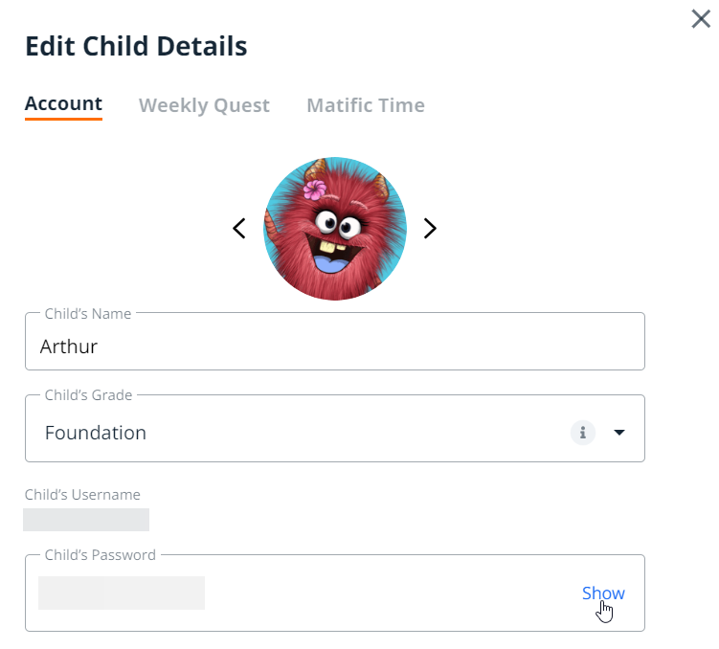The width and height of the screenshot is (719, 649).
Task: Open the Matific Time tab
Action: point(366,105)
